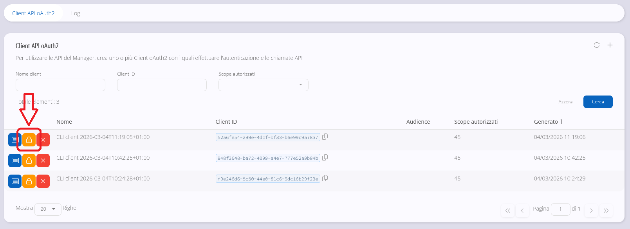Click the lock icon for client 11:19:05
The height and width of the screenshot is (229, 630).
pos(29,140)
